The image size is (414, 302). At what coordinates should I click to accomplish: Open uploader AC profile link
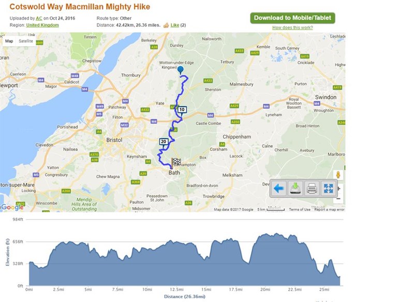coord(39,18)
